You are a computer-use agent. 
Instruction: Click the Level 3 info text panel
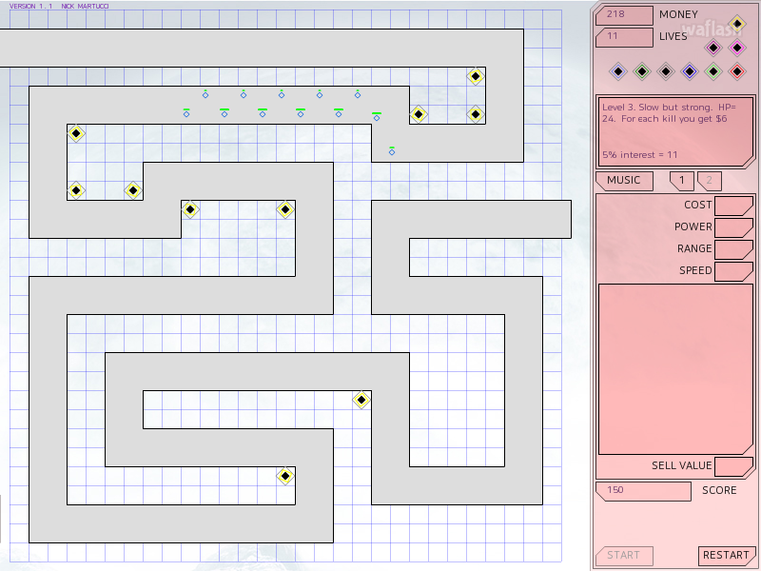click(675, 131)
